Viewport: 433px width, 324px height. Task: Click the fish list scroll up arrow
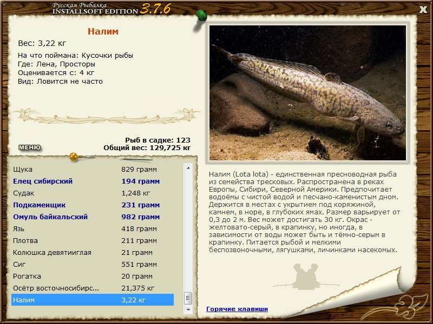tap(188, 168)
